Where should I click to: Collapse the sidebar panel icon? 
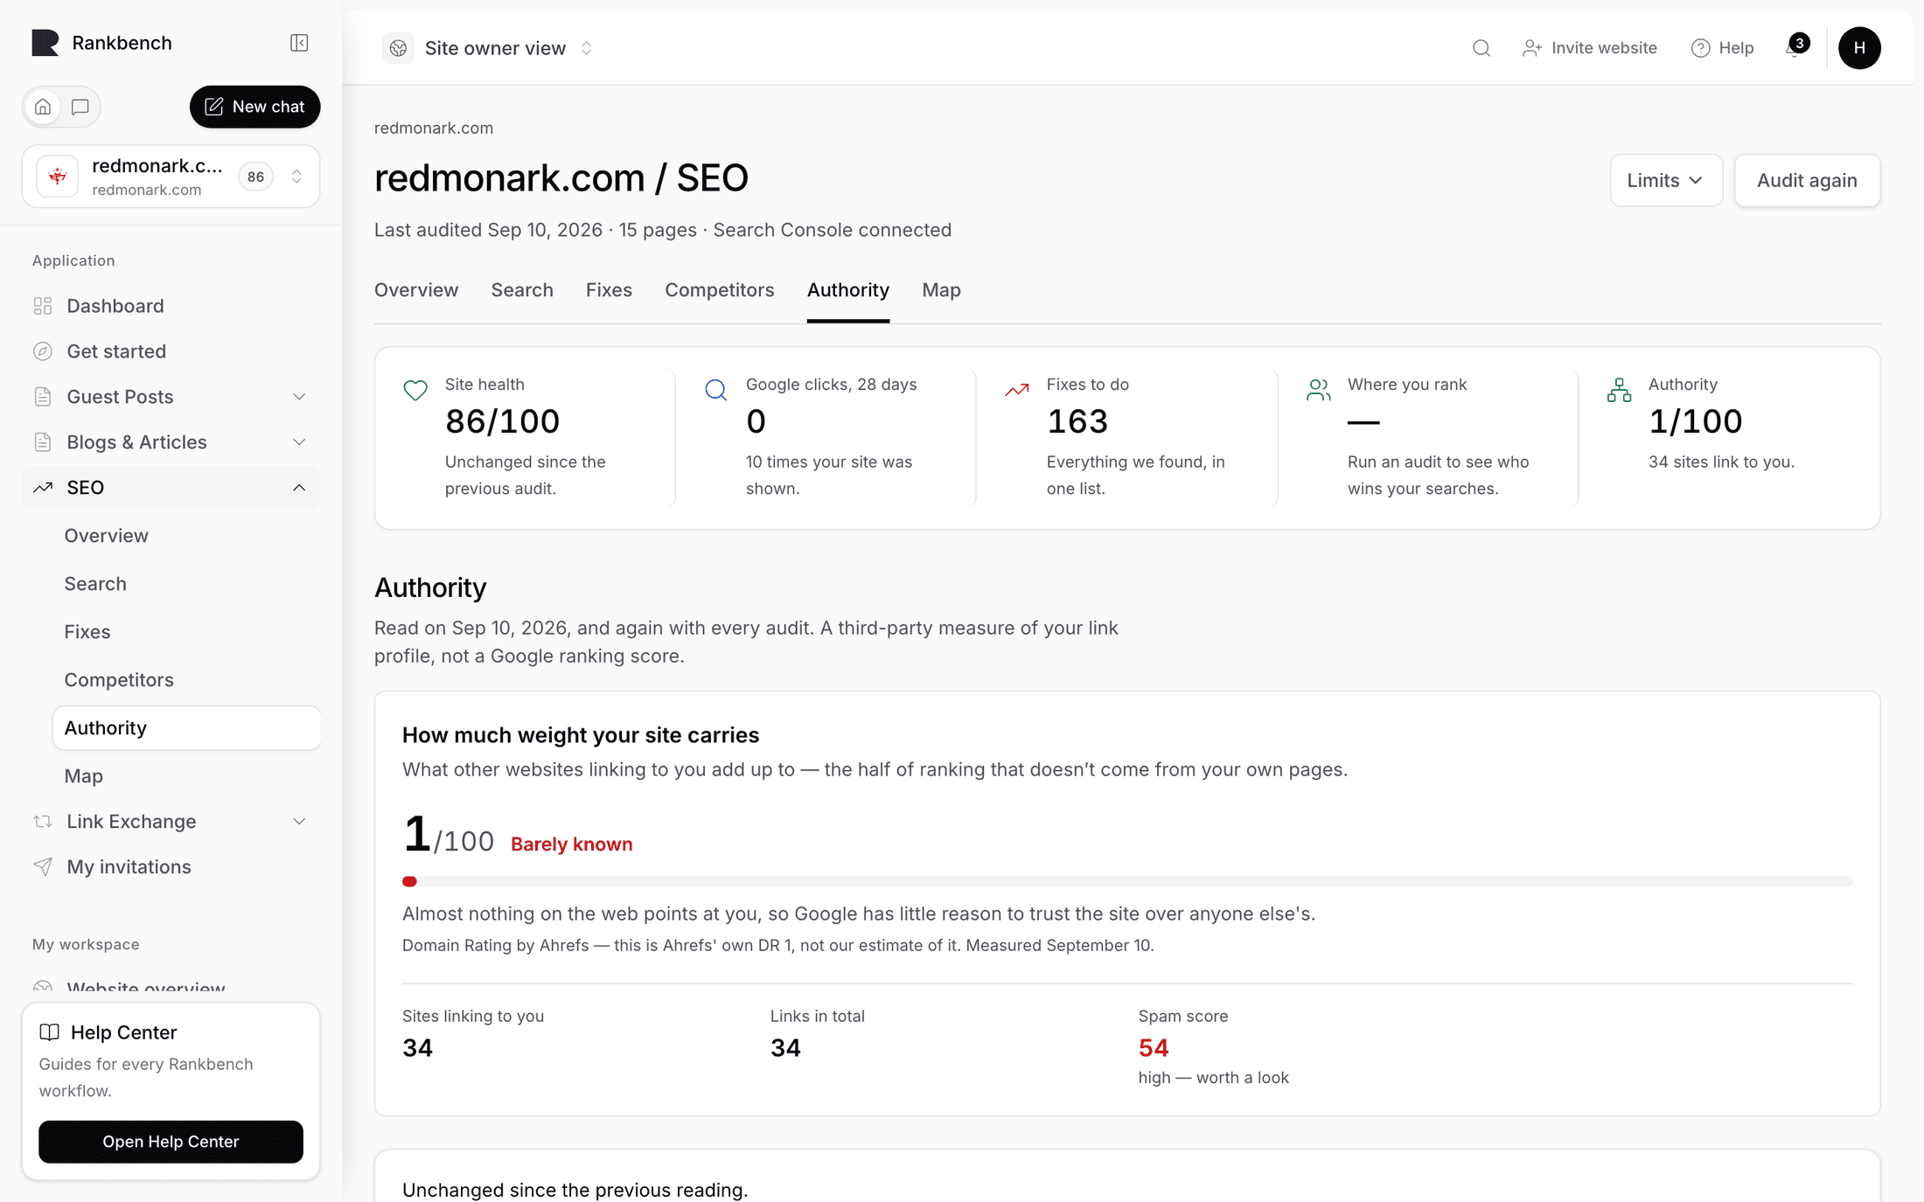tap(299, 43)
